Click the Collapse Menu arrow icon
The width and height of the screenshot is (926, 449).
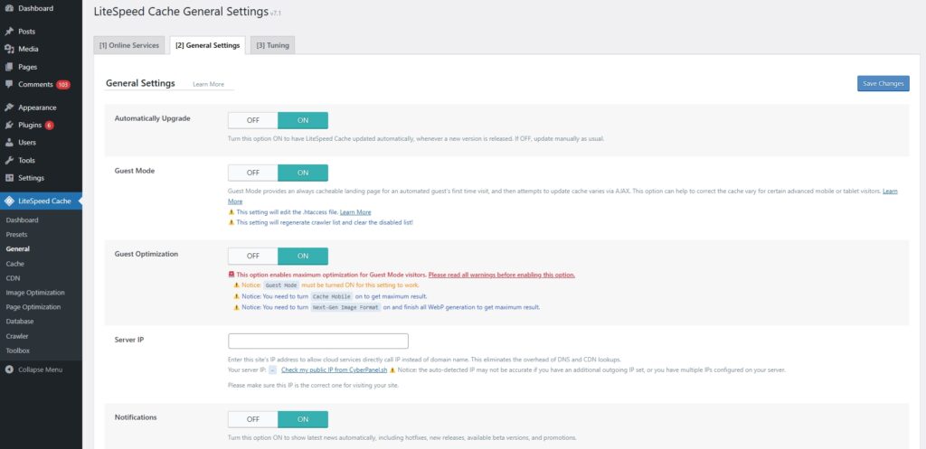[9, 369]
